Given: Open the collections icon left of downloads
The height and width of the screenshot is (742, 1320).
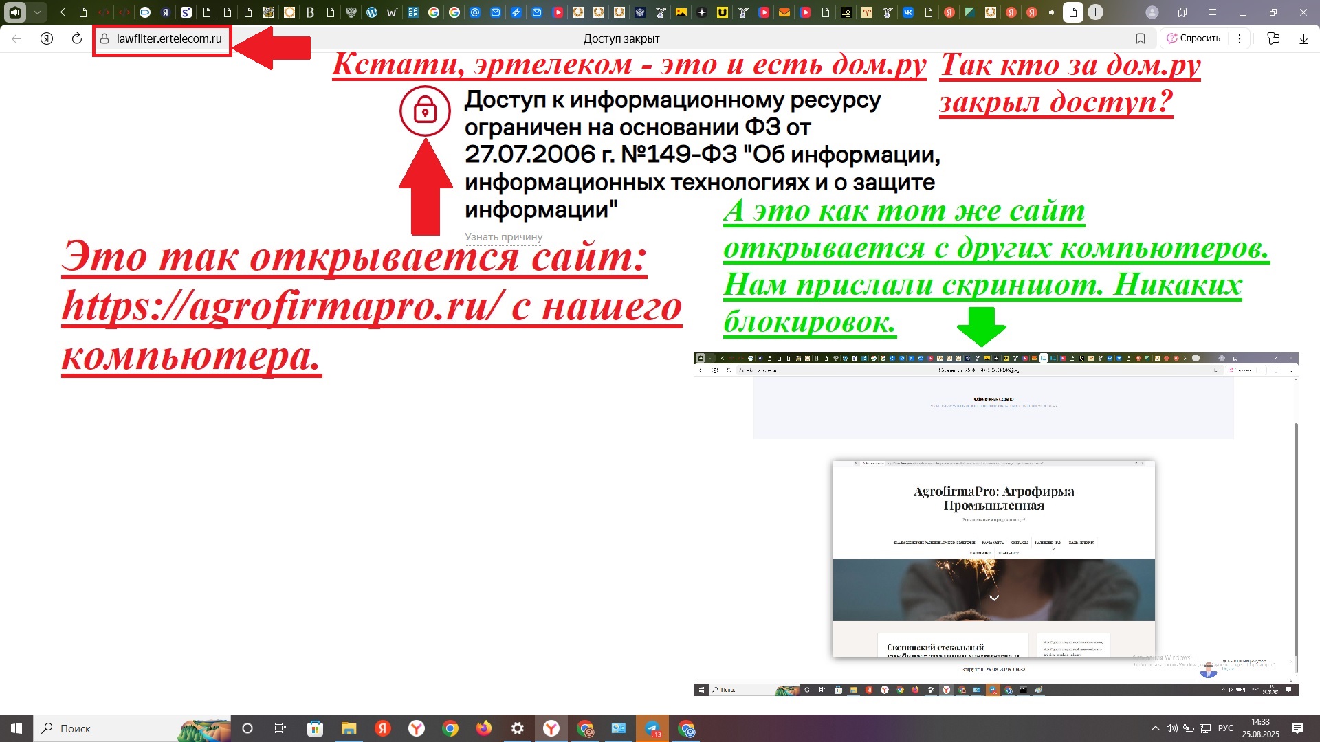Looking at the screenshot, I should click(1273, 38).
